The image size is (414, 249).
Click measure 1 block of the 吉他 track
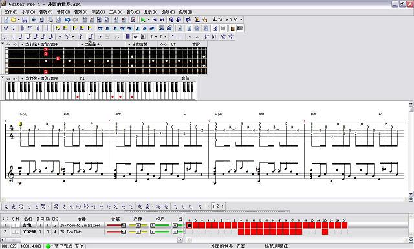pos(190,225)
